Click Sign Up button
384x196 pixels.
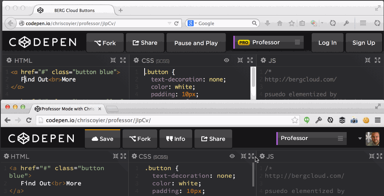pyautogui.click(x=364, y=43)
